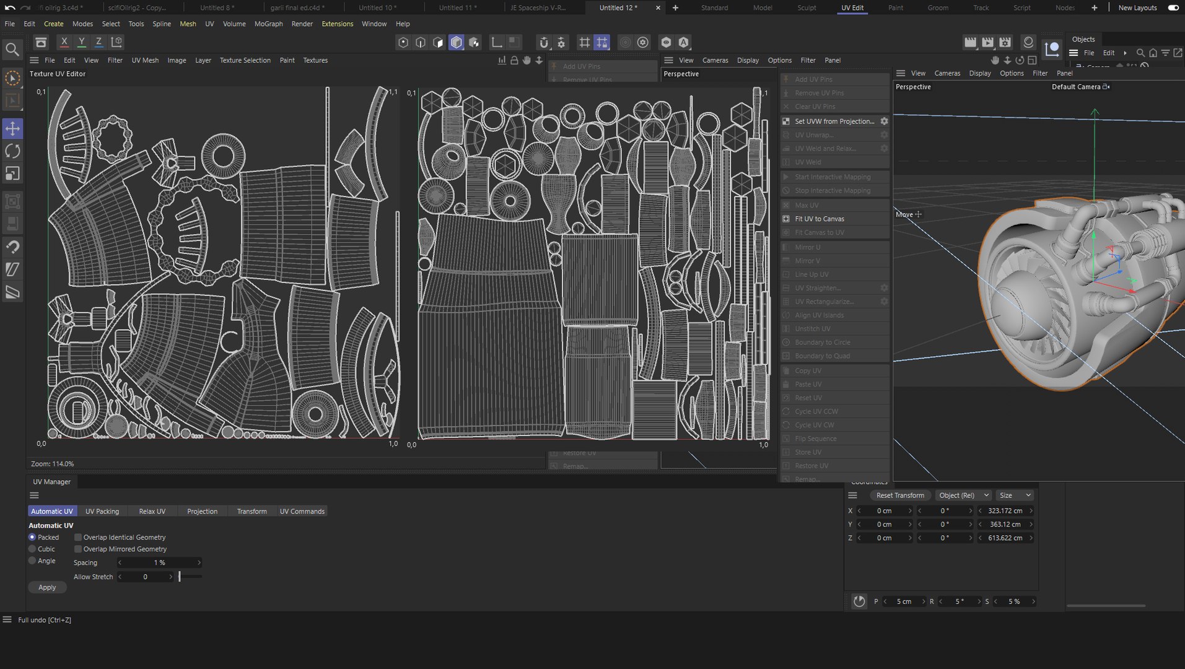Click the Spacing percentage input field
The height and width of the screenshot is (669, 1185).
coord(159,563)
